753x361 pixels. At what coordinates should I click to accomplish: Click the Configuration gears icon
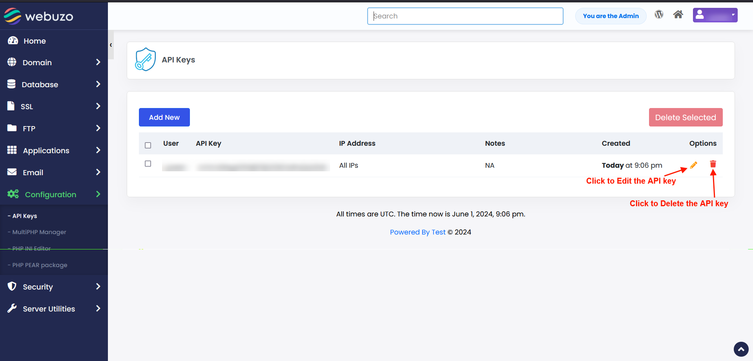pos(13,194)
